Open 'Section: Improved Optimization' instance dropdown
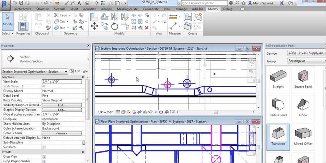This screenshot has width=326, height=163. click(x=34, y=71)
